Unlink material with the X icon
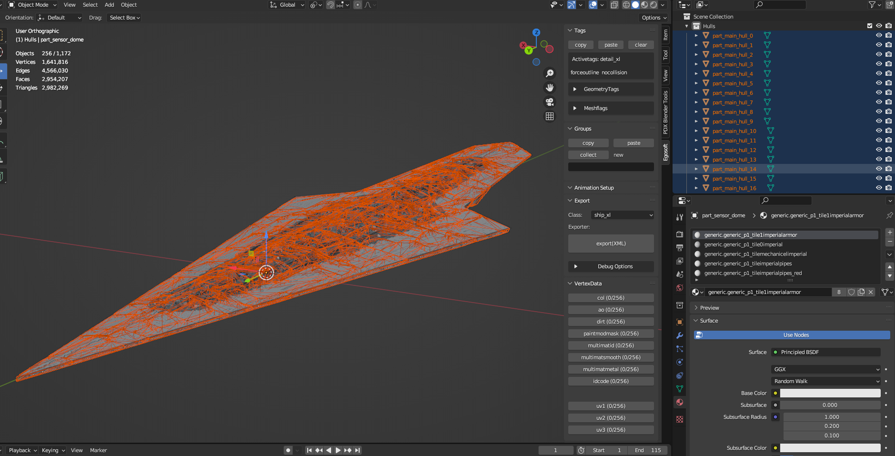 click(871, 292)
